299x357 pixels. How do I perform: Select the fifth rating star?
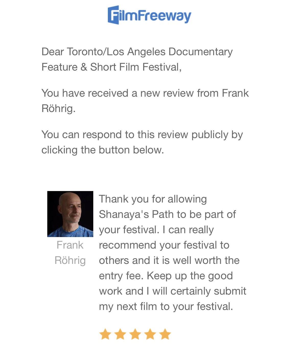coord(165,334)
